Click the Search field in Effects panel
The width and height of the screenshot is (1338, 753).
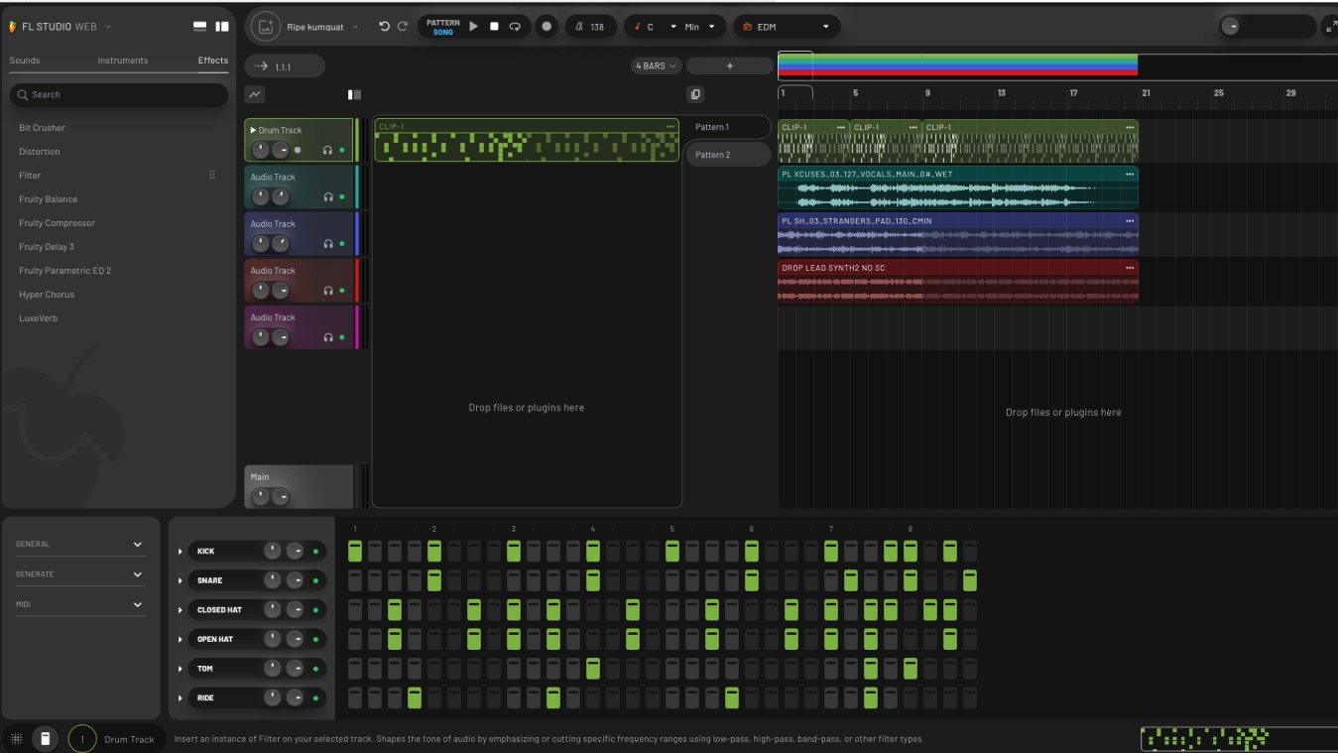pyautogui.click(x=119, y=94)
